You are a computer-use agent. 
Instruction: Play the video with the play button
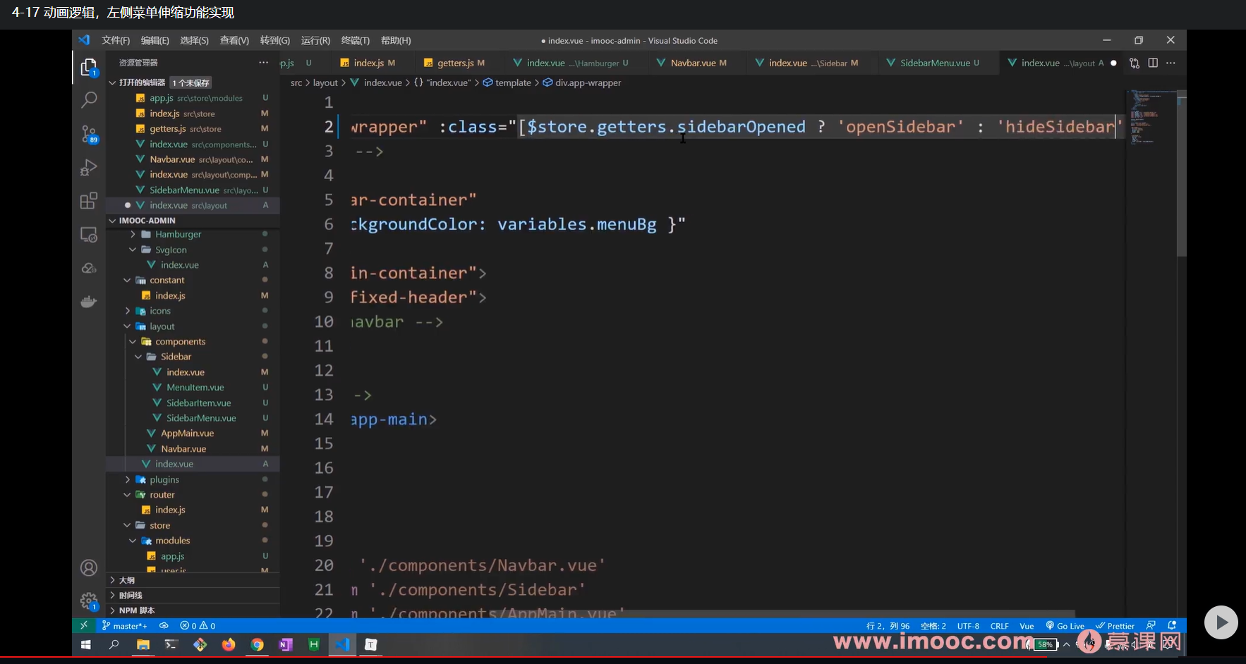click(1221, 622)
